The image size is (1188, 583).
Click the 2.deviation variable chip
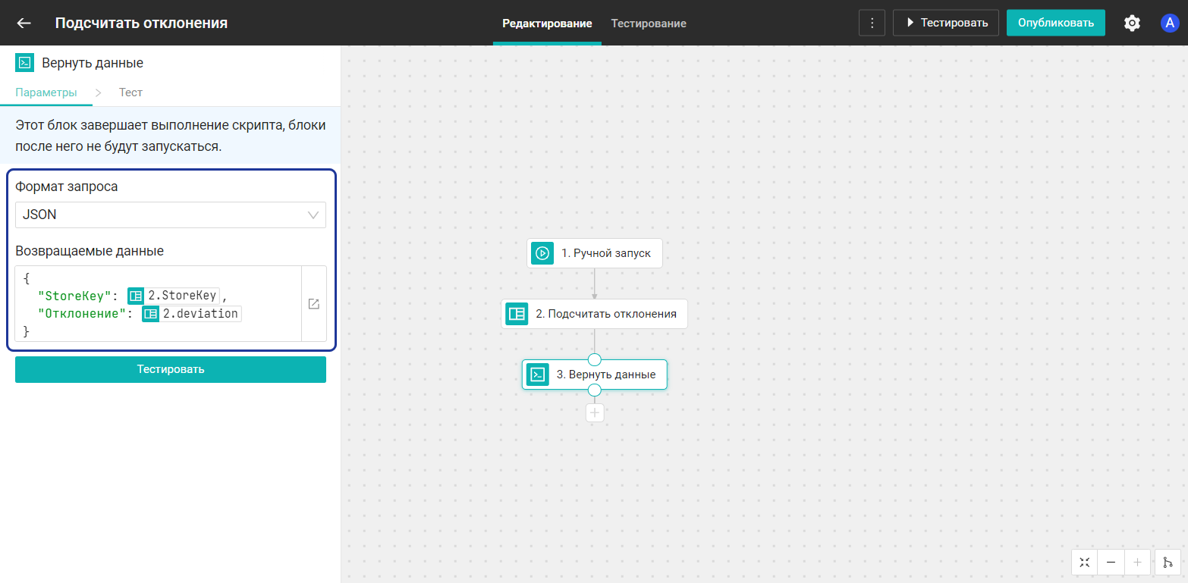(191, 313)
